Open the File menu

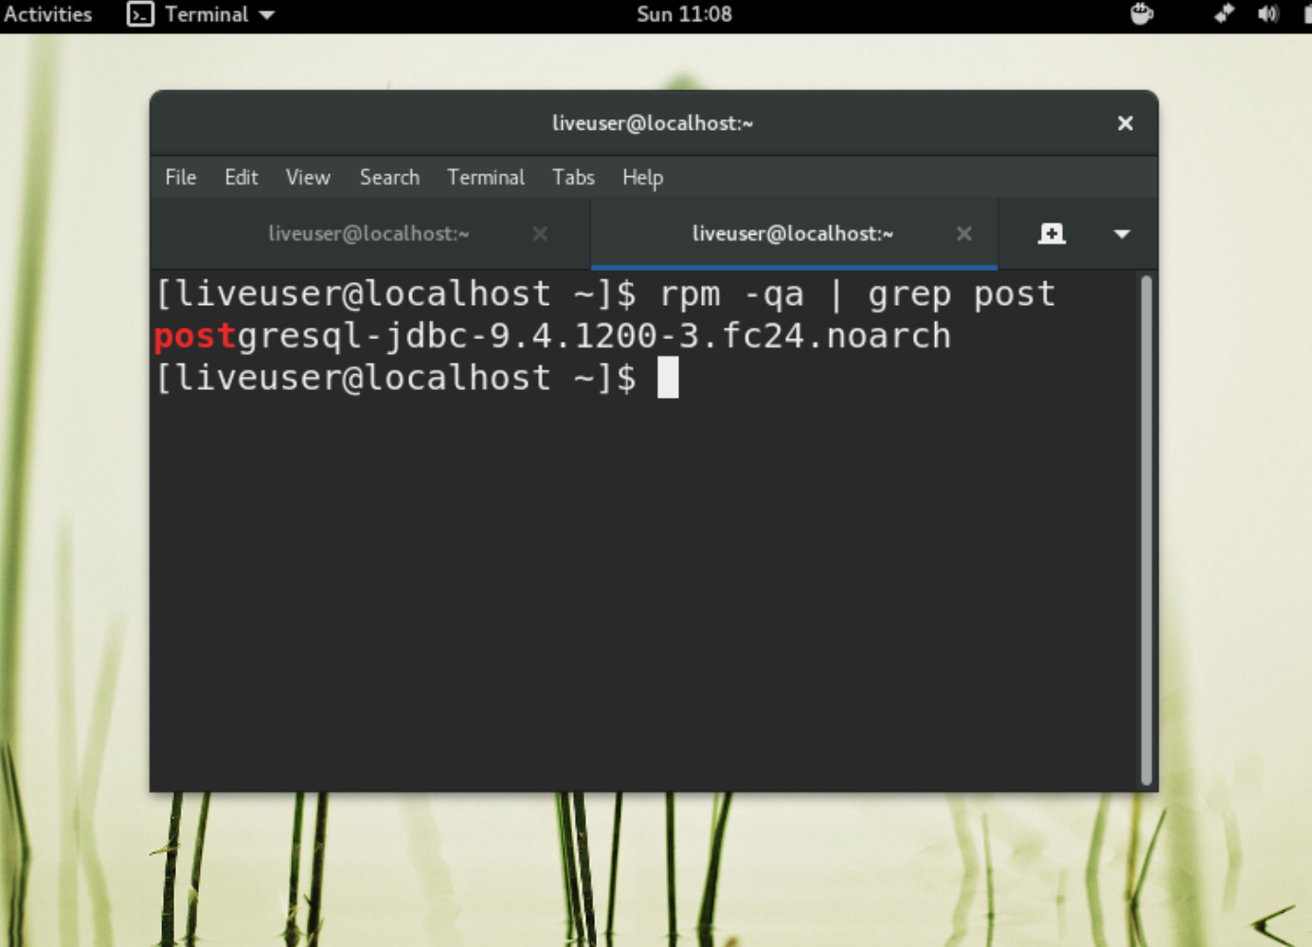click(x=179, y=177)
